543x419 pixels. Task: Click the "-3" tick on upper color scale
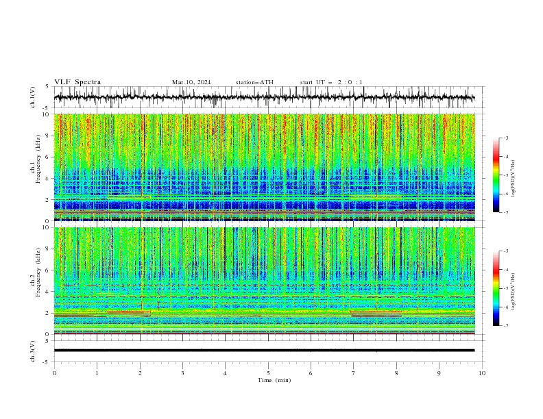[506, 138]
